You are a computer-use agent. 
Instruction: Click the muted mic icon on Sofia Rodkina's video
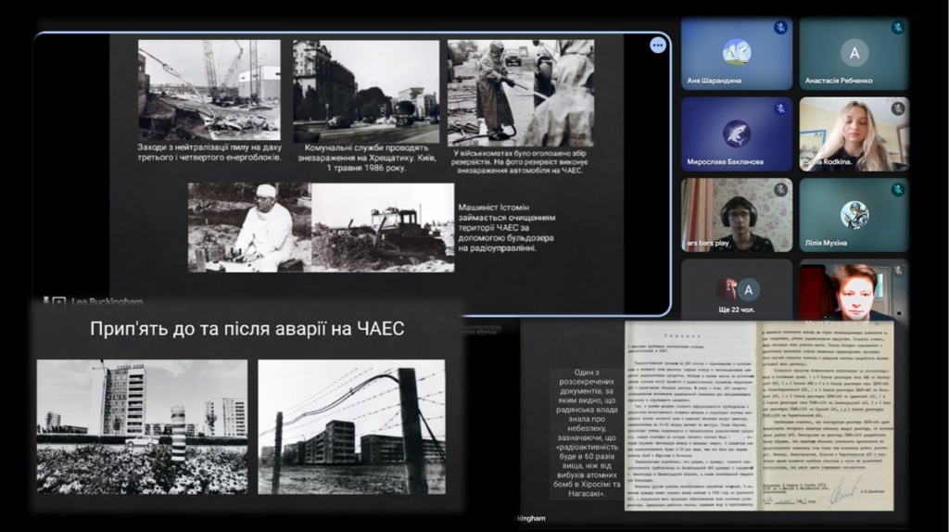897,108
